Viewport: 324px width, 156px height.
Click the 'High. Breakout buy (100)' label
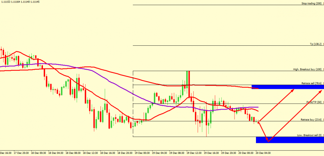(x=308, y=69)
